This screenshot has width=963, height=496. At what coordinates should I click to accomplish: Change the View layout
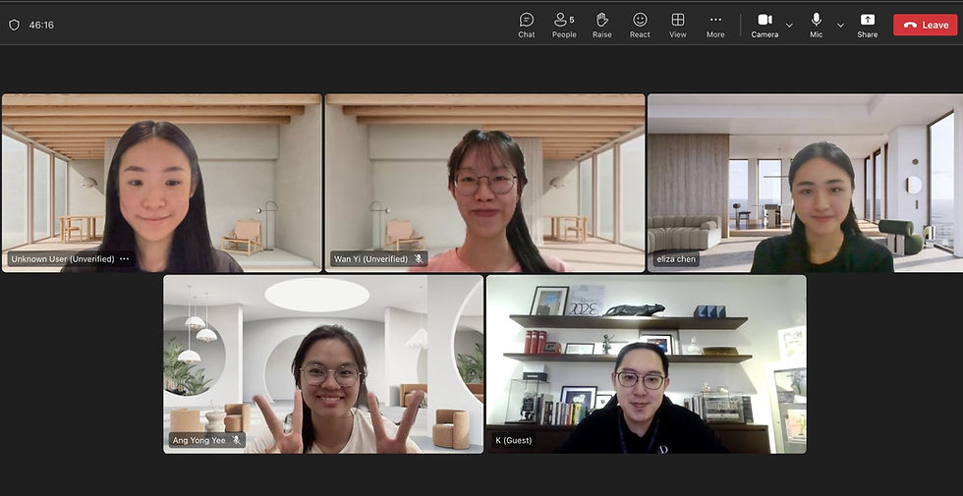pyautogui.click(x=678, y=26)
